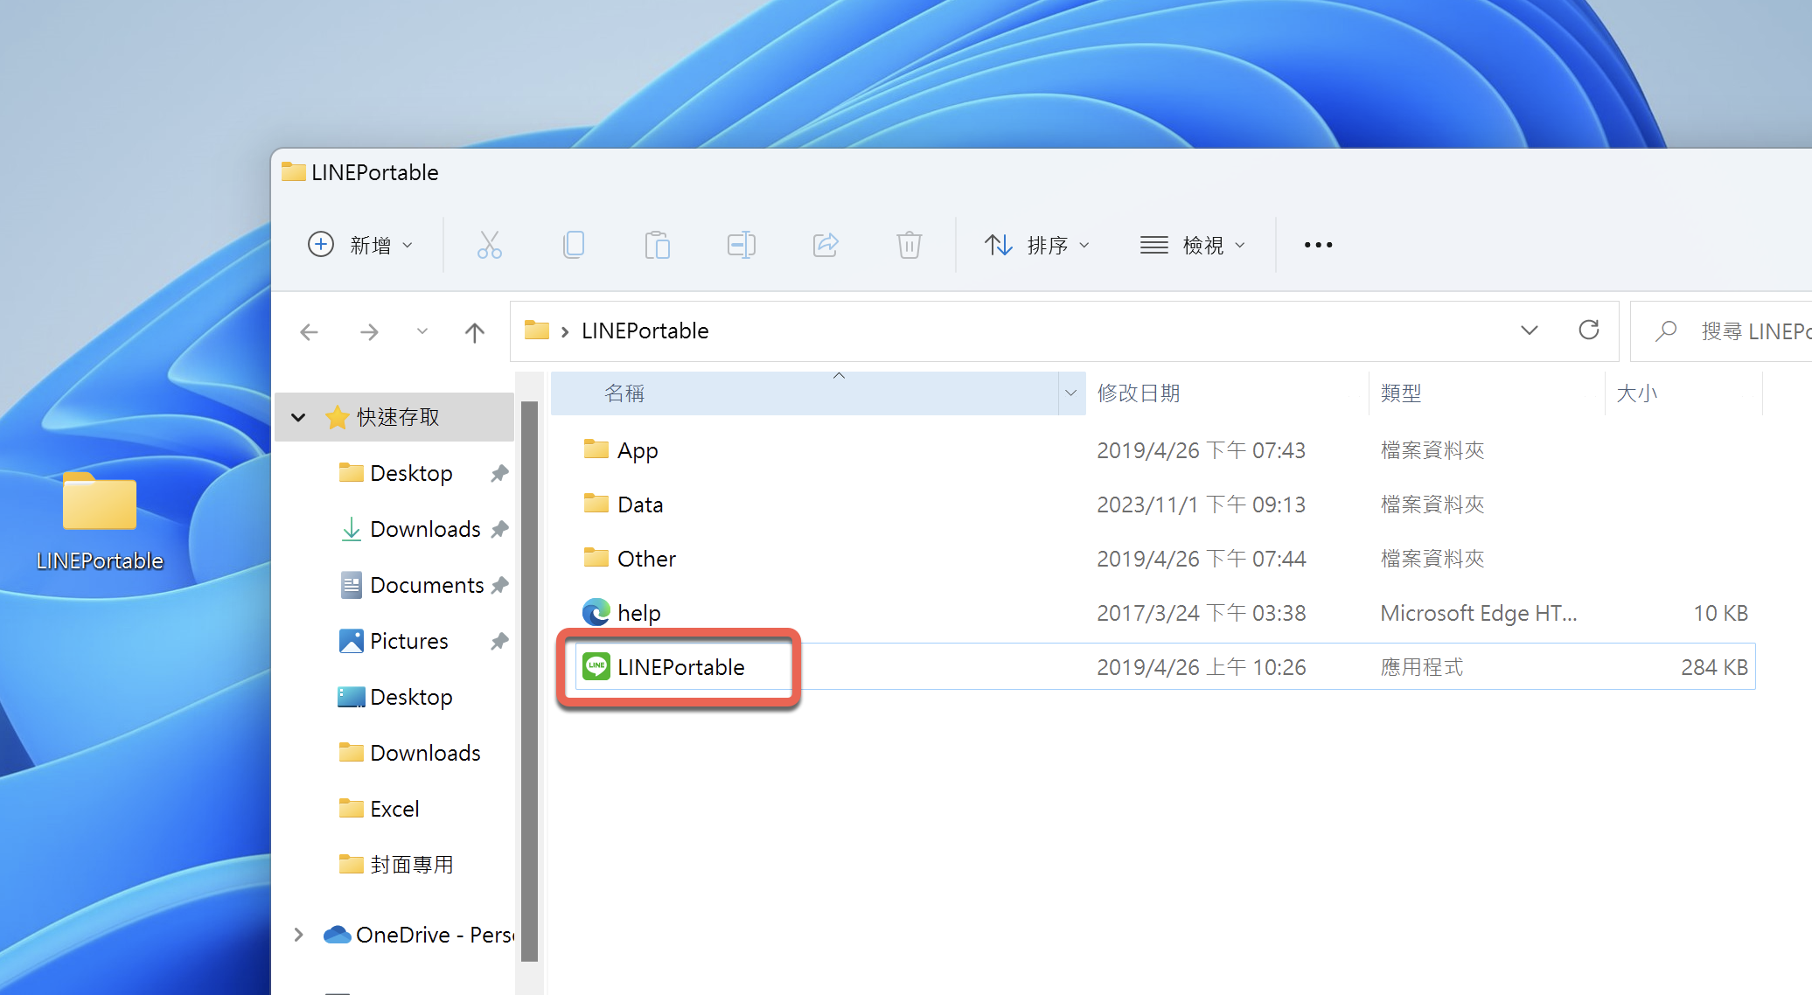Screen dimensions: 1812x995
Task: Click the Share icon in toolbar
Action: [825, 245]
